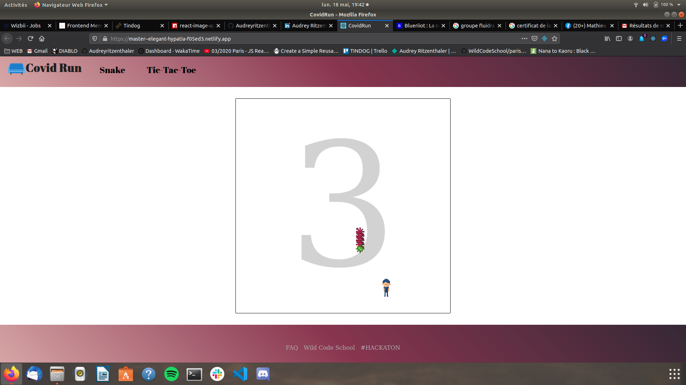Open the DIABLO bookmark

pyautogui.click(x=65, y=51)
